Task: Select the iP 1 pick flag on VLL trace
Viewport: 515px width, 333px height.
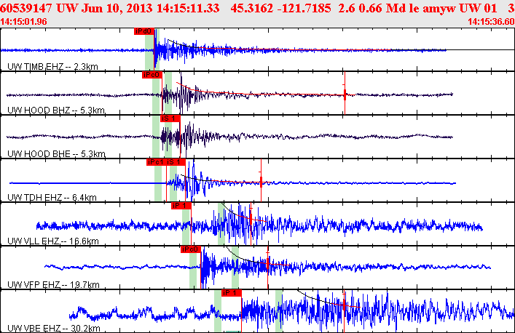Action: point(181,206)
